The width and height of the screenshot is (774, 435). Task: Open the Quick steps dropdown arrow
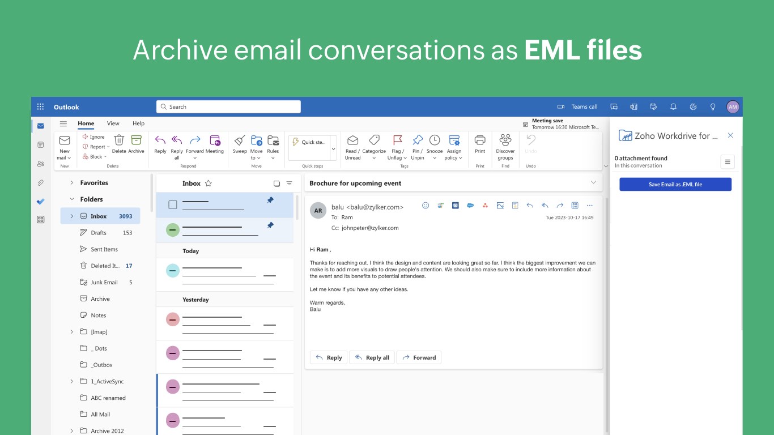coord(333,149)
